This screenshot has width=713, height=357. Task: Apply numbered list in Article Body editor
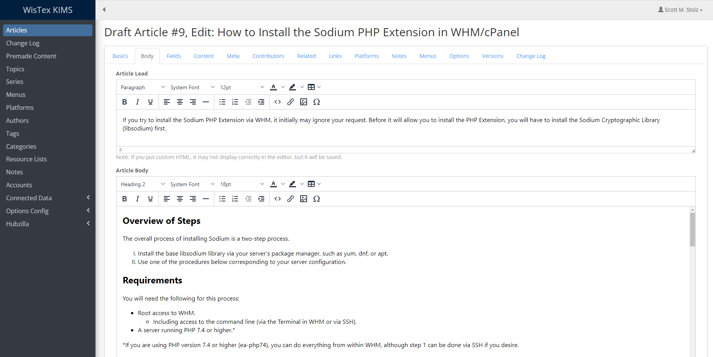click(x=235, y=199)
